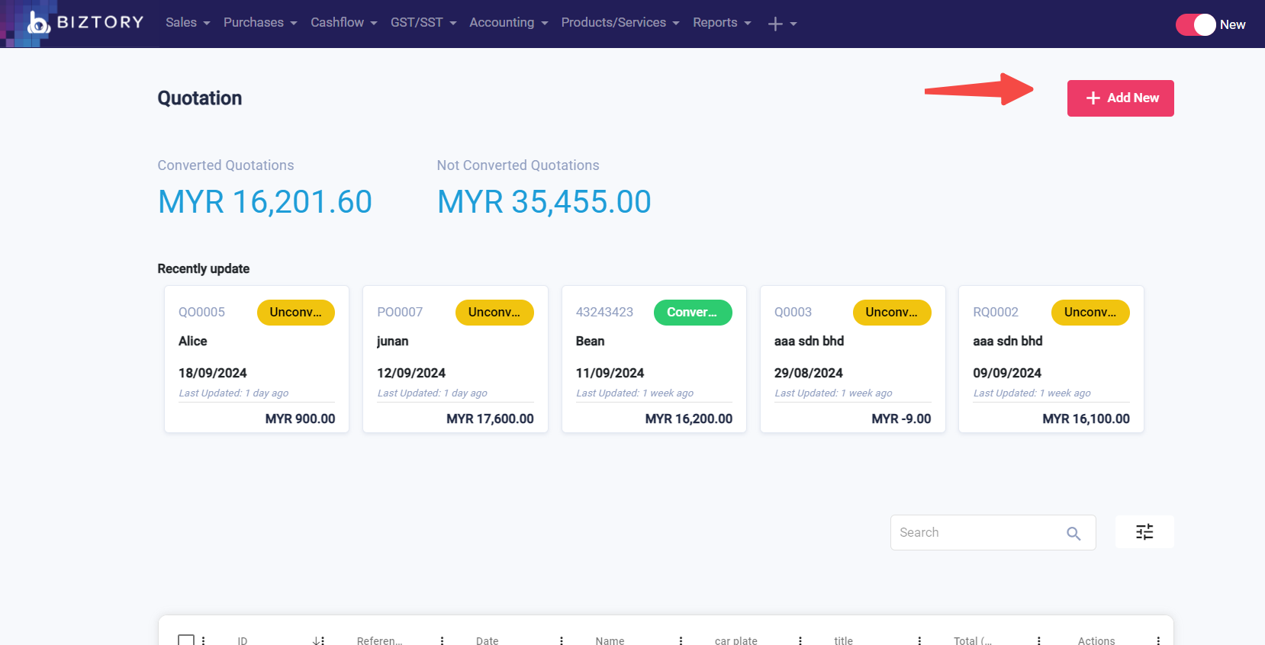Click the green Conver... badge on Bean card
Viewport: 1265px width, 645px height.
pyautogui.click(x=693, y=313)
